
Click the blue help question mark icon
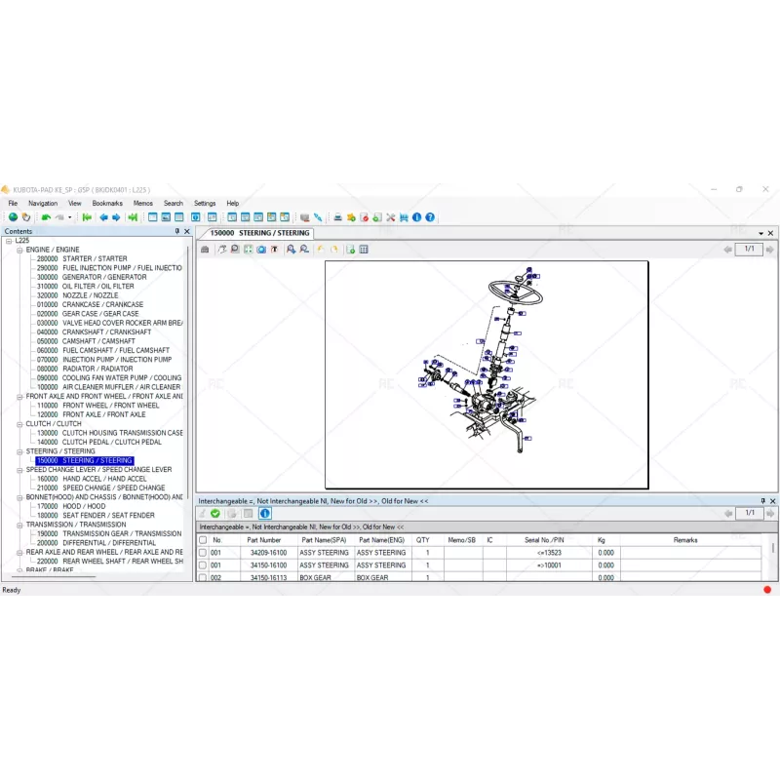[x=429, y=217]
